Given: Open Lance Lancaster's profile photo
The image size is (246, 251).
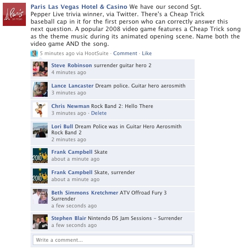Looking at the screenshot, I should point(40,89).
